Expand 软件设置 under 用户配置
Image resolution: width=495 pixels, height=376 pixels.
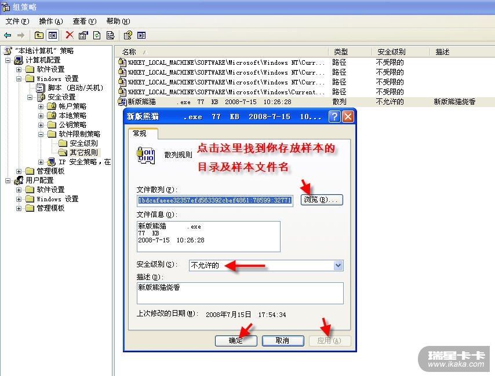point(19,190)
